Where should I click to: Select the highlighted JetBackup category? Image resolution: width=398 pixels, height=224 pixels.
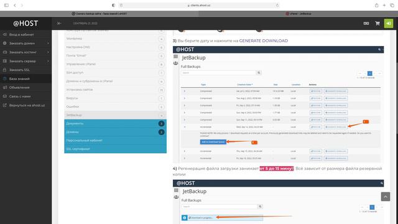(x=115, y=115)
